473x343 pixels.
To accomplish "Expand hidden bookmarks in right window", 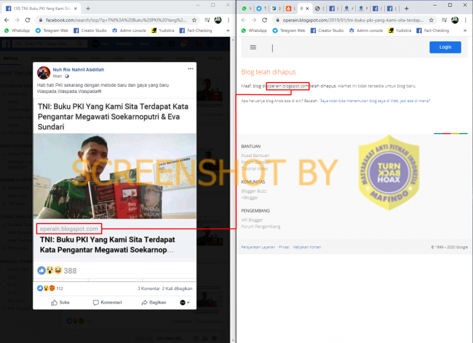I will coord(465,30).
